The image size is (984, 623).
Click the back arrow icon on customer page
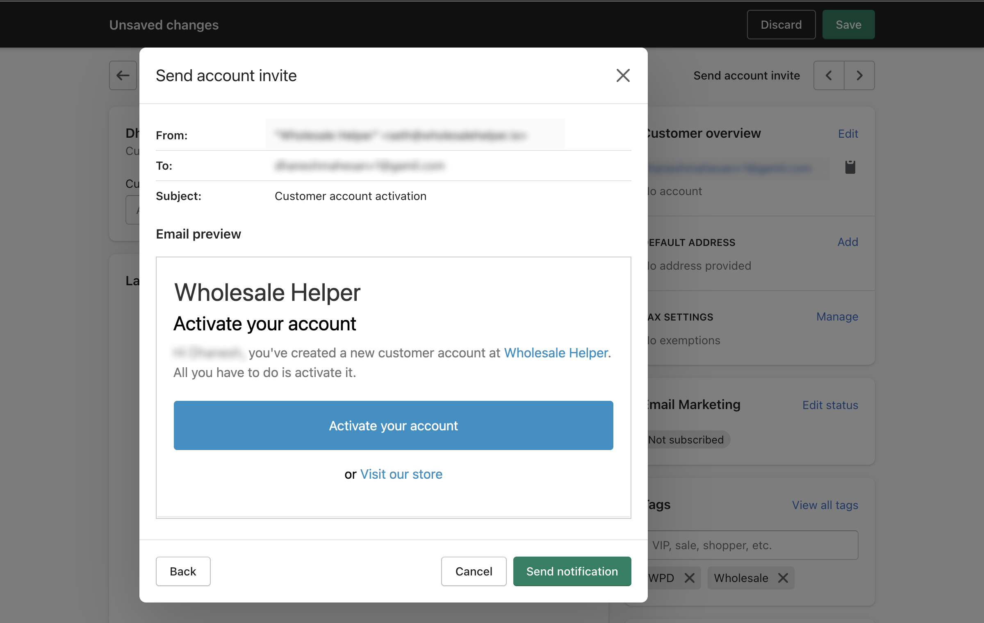(123, 75)
